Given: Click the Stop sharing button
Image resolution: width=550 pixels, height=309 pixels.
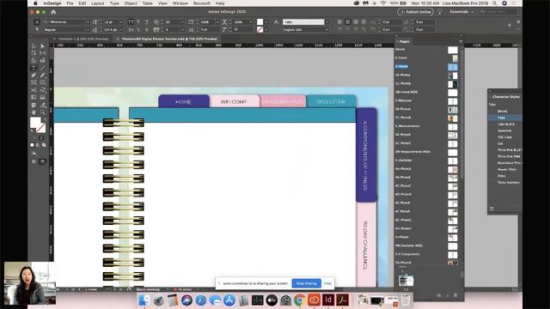Looking at the screenshot, I should point(306,283).
